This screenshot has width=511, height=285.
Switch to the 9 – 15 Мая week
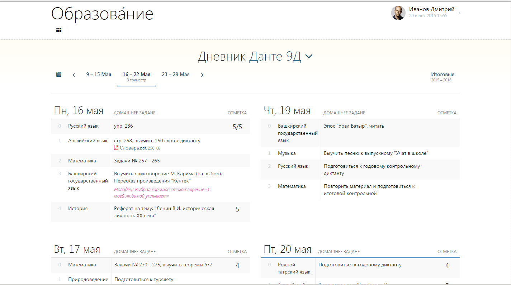click(99, 75)
